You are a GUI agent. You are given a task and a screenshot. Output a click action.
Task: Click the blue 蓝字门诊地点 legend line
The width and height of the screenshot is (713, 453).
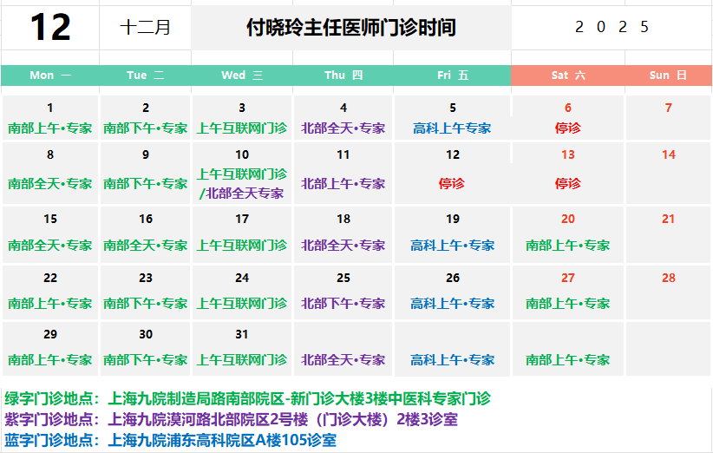pos(170,440)
